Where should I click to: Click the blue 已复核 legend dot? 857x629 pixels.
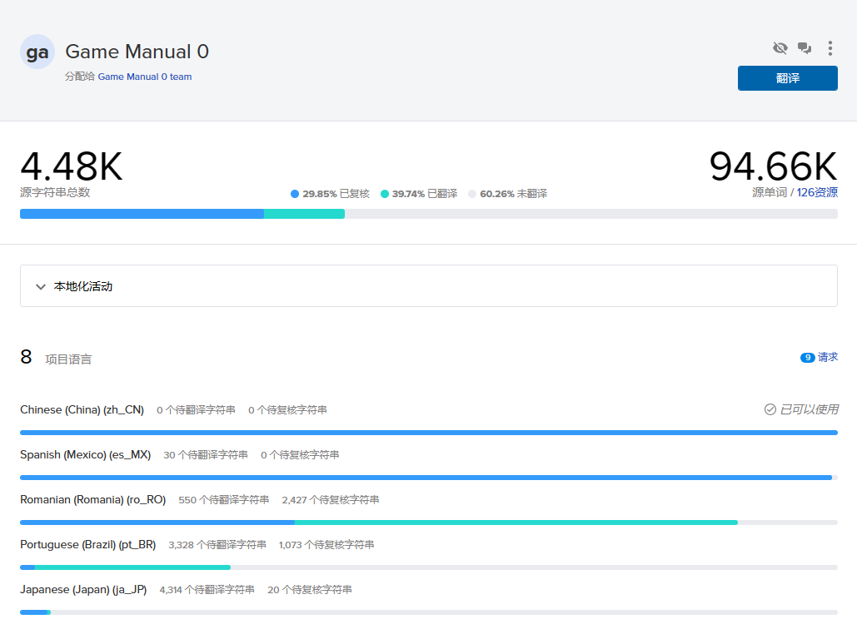click(295, 194)
